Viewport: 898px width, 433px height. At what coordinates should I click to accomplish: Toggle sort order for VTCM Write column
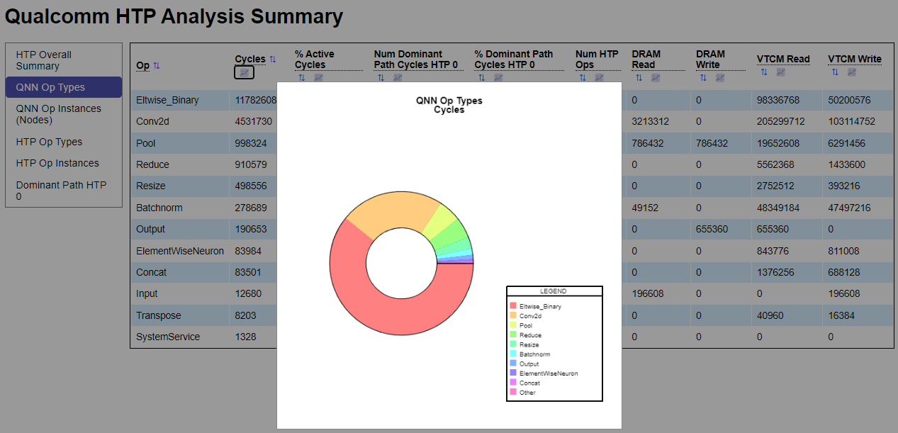click(835, 73)
